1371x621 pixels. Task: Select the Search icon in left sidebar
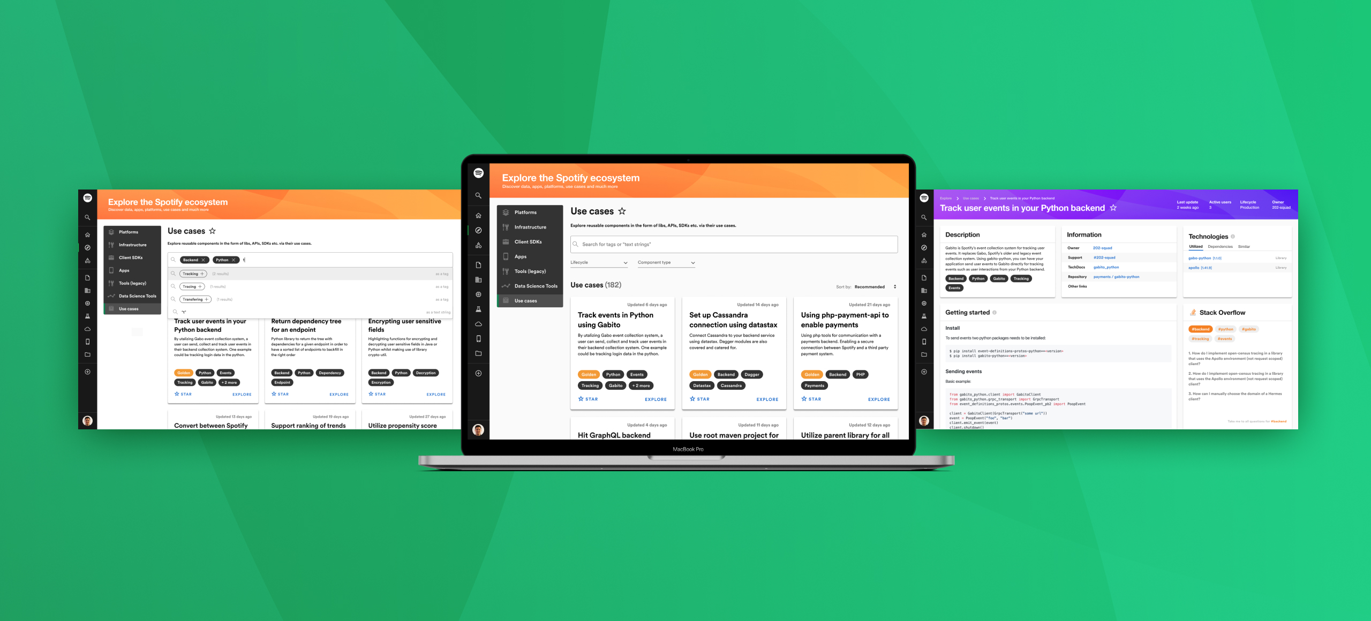click(87, 218)
